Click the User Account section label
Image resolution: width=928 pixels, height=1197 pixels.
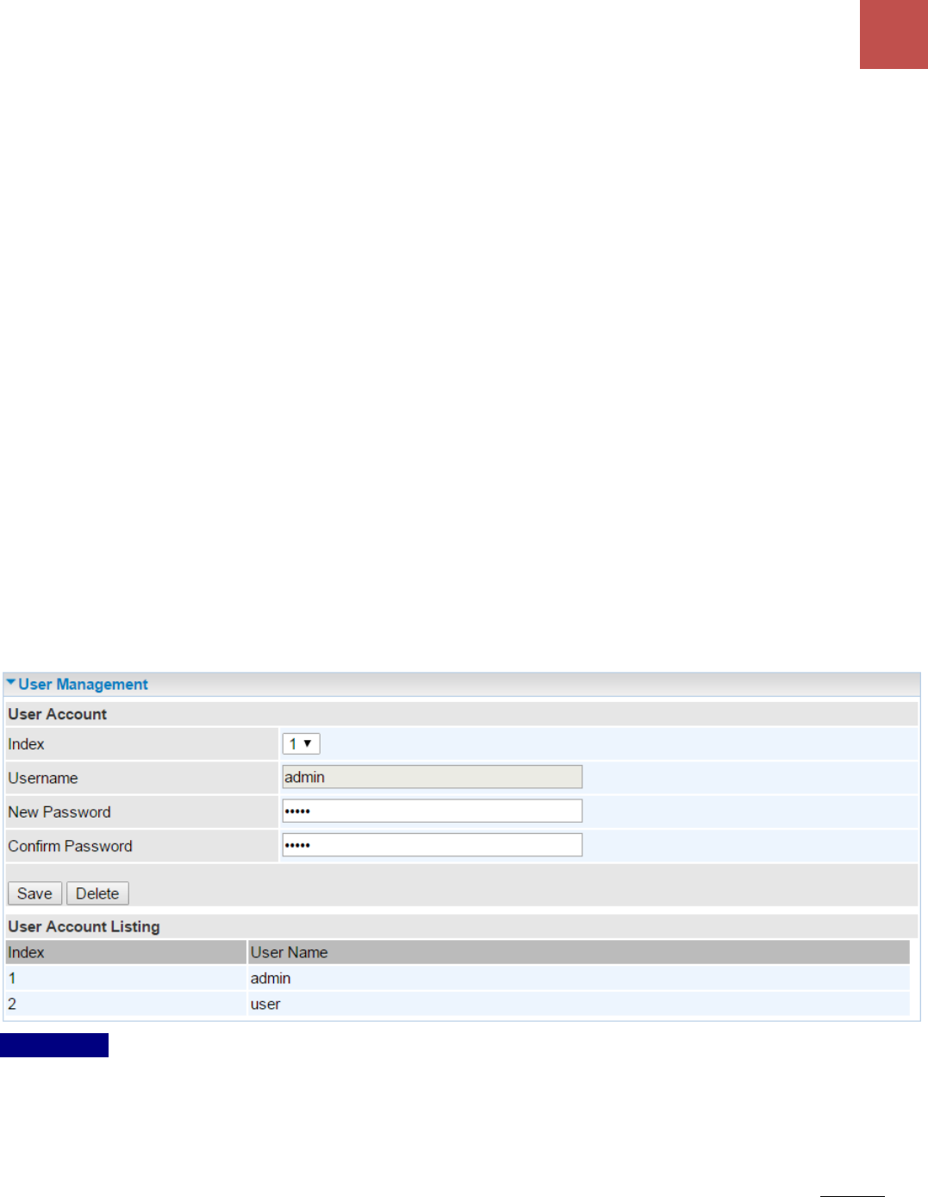coord(58,714)
